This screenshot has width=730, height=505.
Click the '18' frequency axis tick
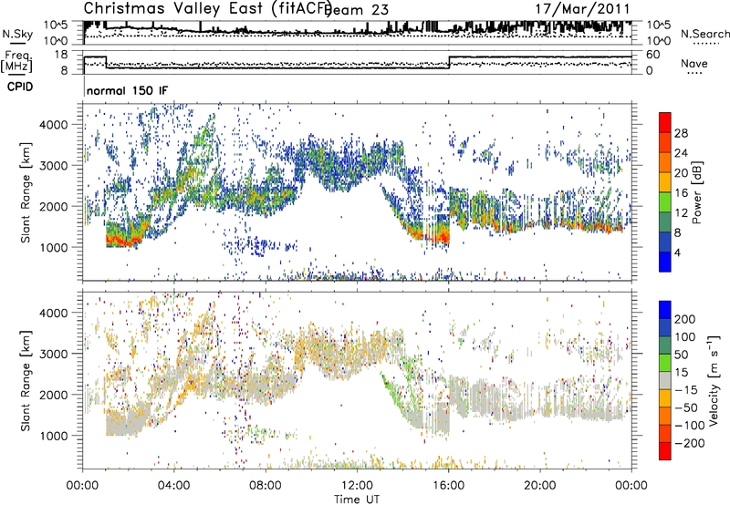pos(61,55)
